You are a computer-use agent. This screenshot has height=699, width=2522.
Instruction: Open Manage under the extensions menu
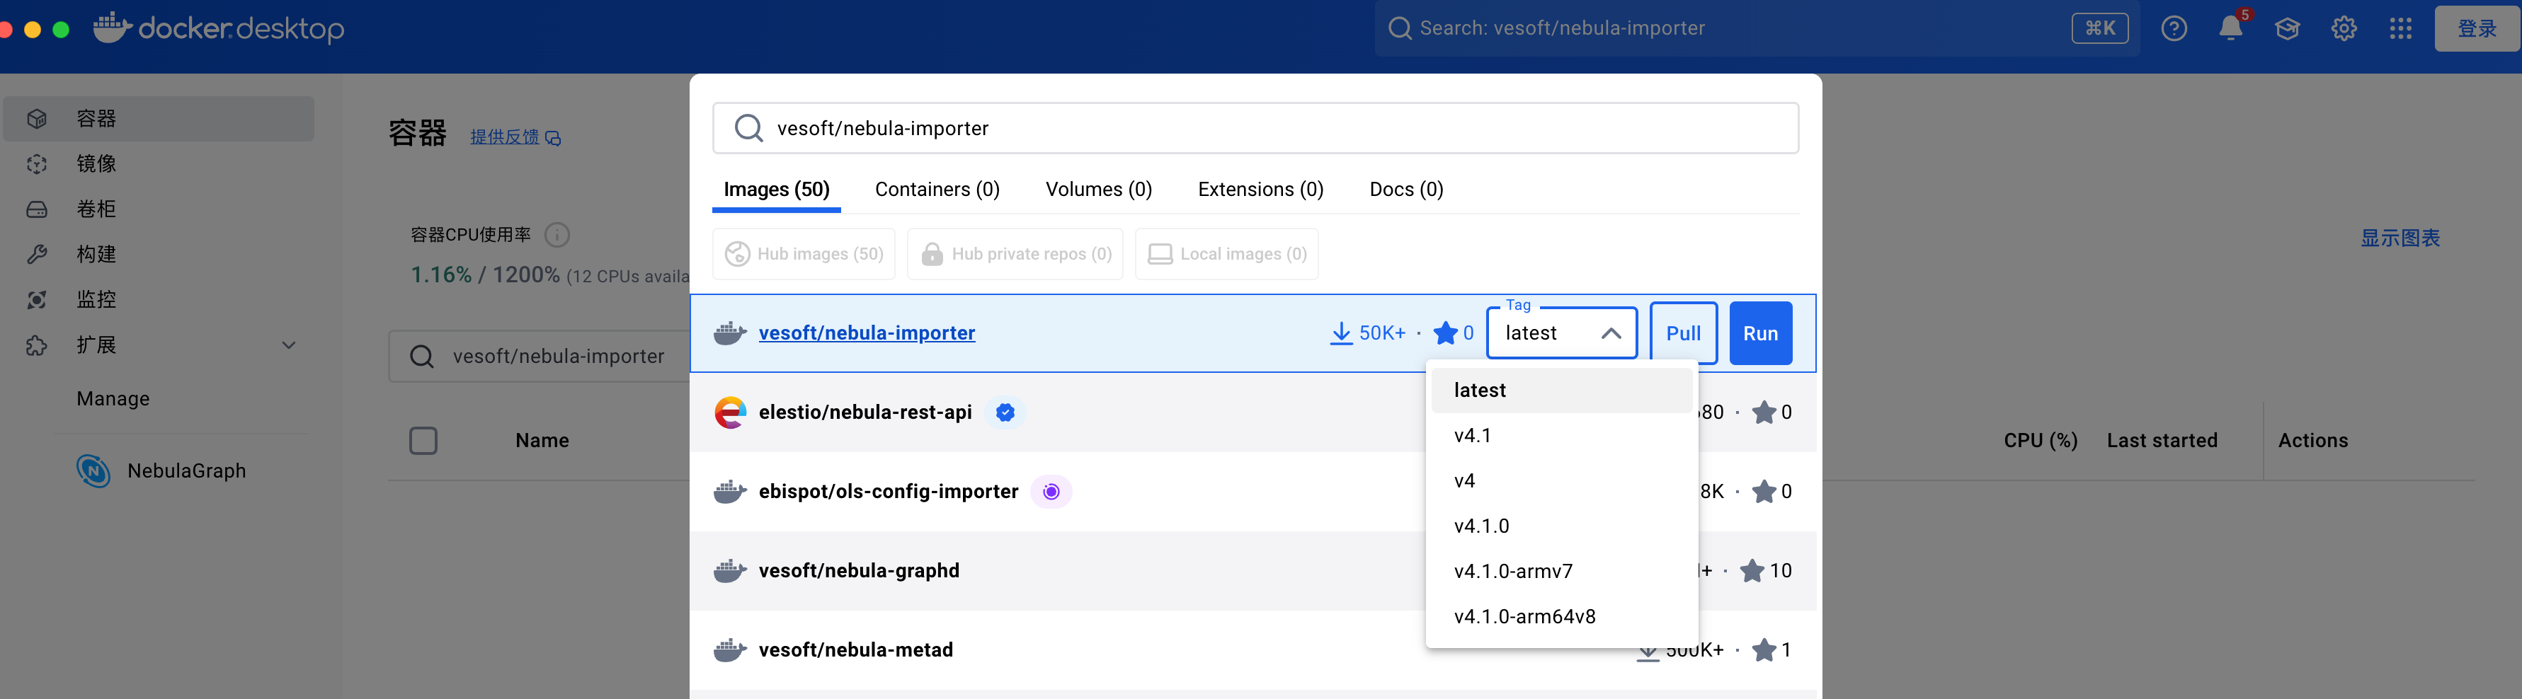tap(113, 399)
